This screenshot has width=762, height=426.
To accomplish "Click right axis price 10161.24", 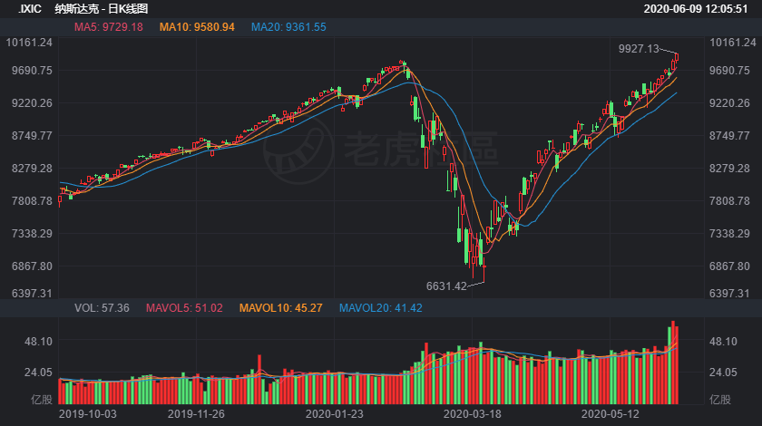I will pyautogui.click(x=733, y=43).
